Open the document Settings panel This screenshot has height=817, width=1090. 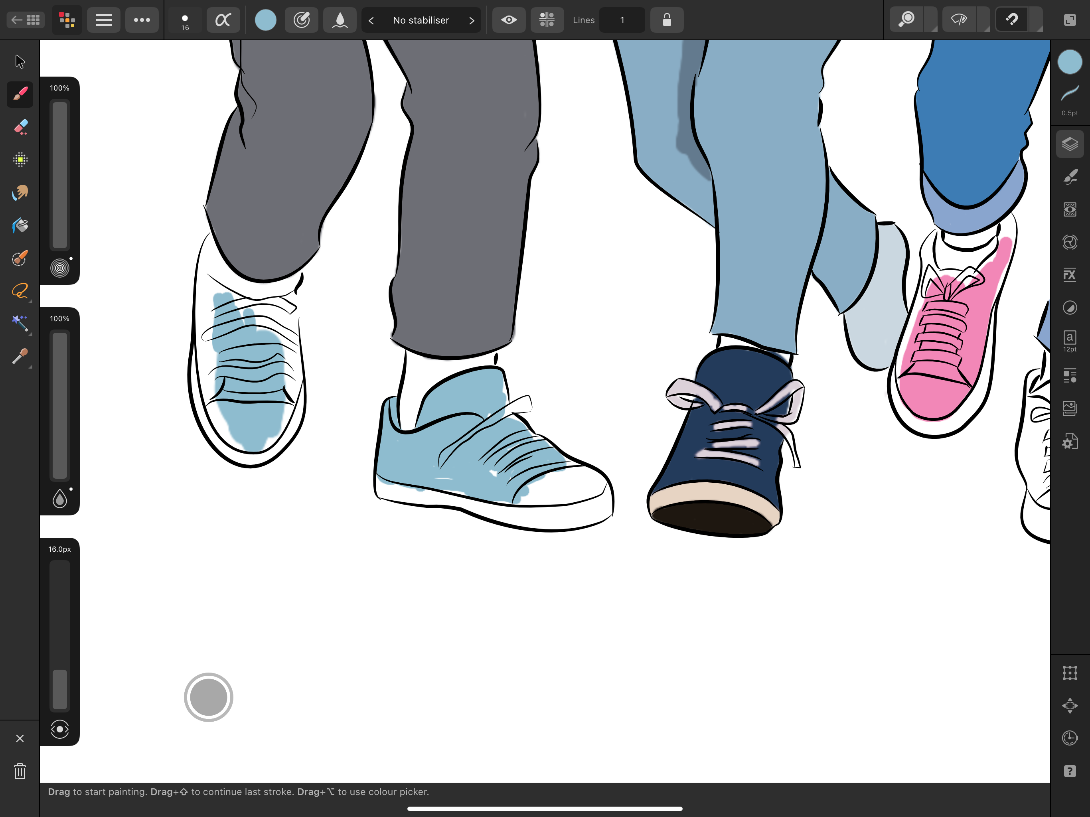point(1069,441)
